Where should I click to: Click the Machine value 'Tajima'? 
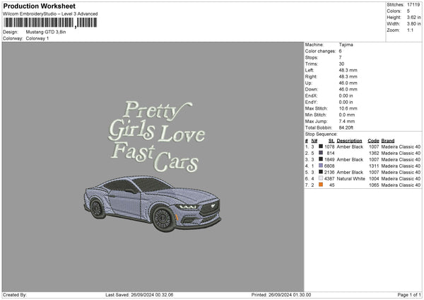pos(346,45)
